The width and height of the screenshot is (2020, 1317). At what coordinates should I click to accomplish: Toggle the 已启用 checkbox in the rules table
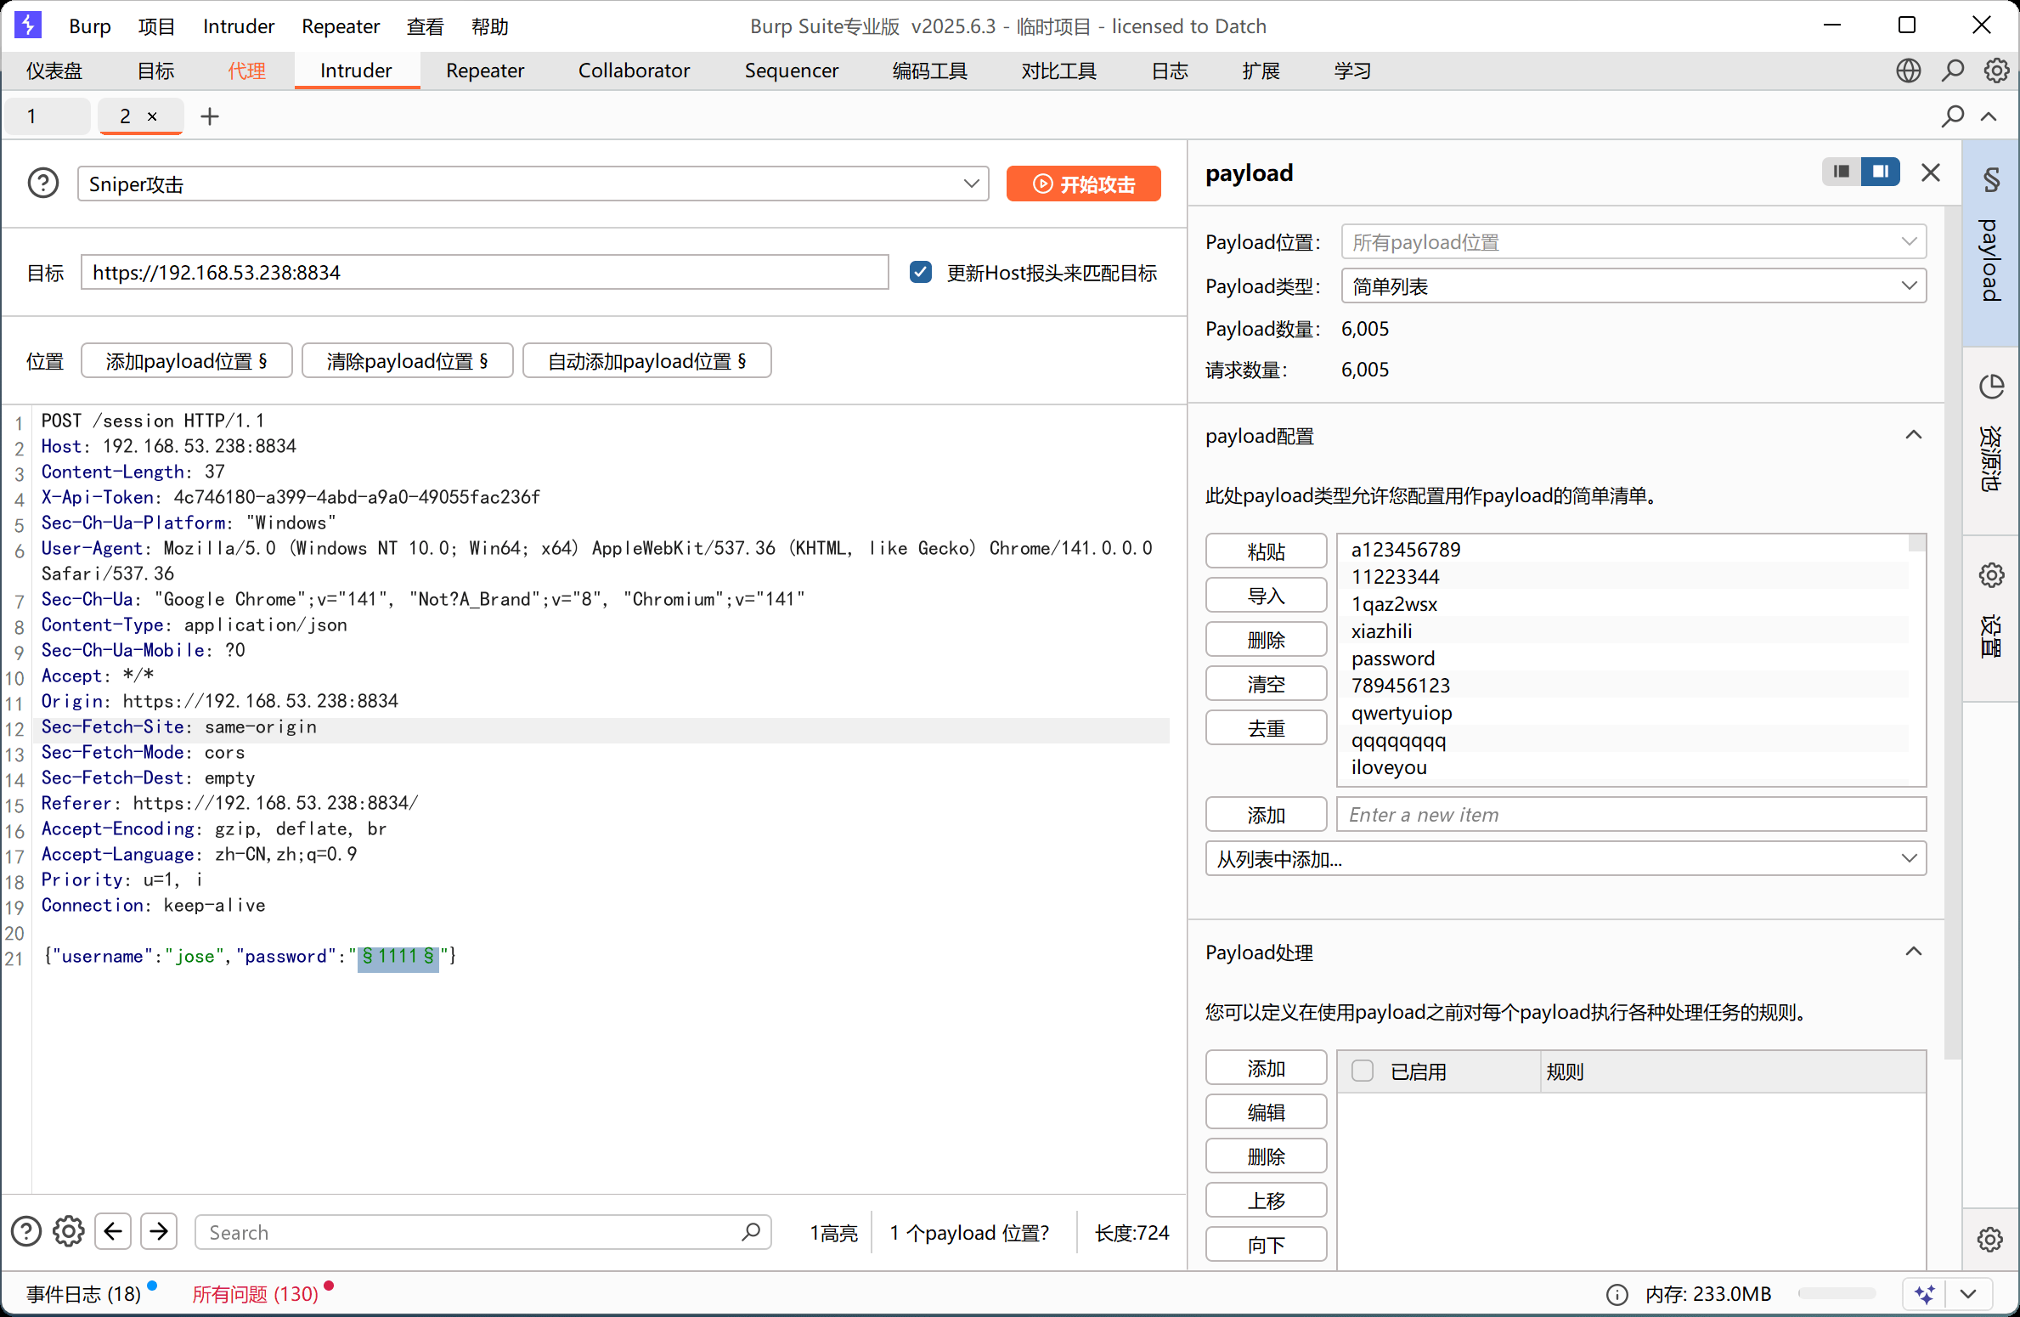[1363, 1071]
